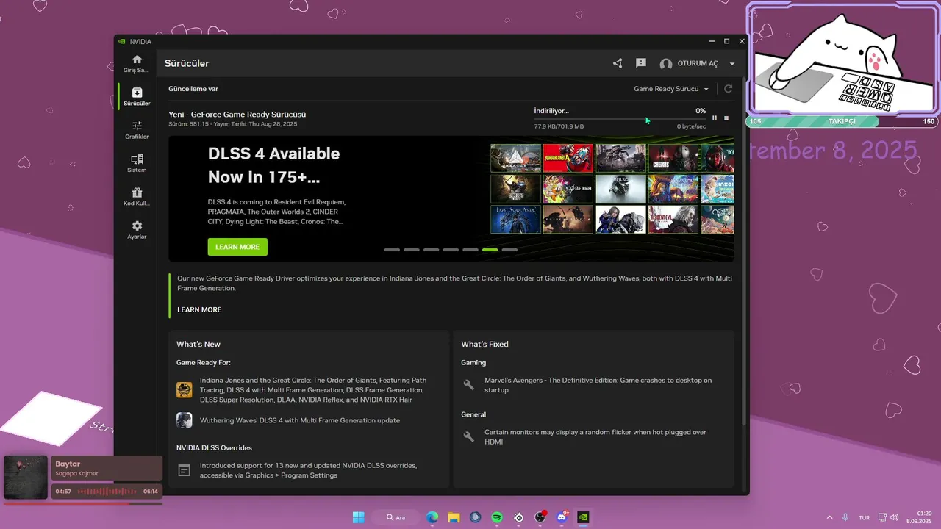
Task: Open Windows Start menu
Action: pos(358,517)
